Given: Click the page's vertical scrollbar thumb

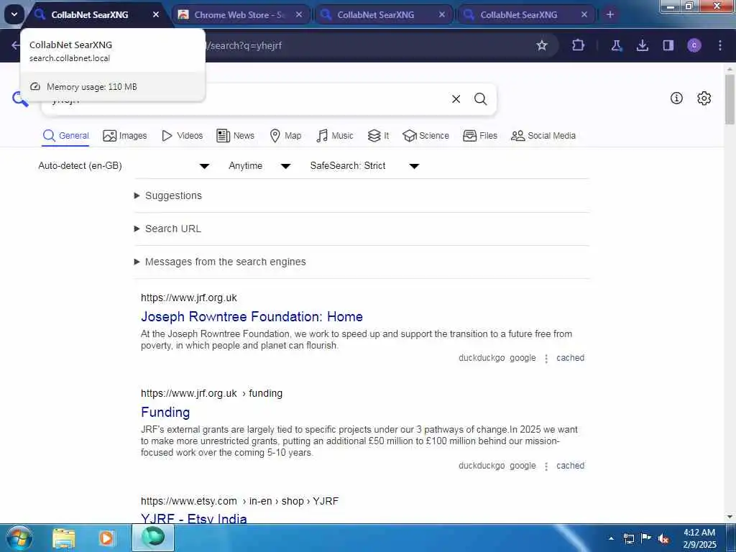Looking at the screenshot, I should pos(730,99).
